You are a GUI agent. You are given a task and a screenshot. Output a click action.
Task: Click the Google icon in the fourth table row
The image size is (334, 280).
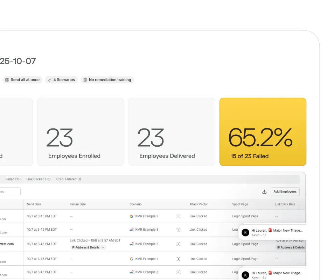point(131,259)
